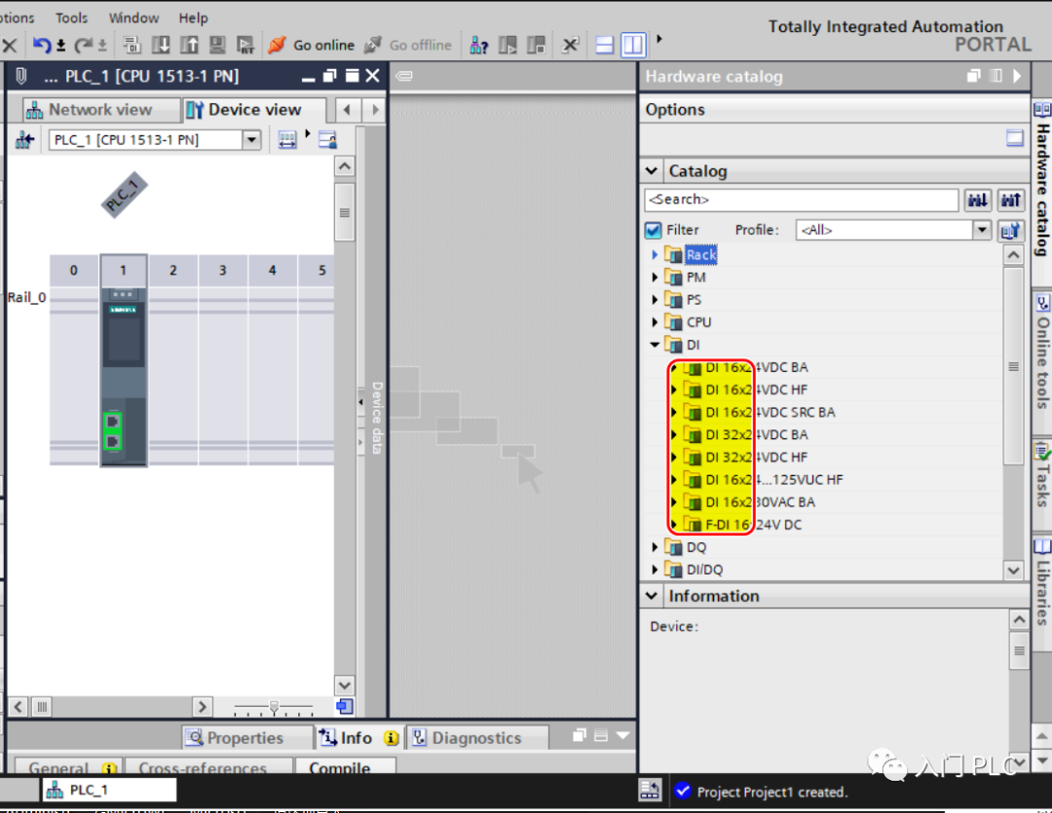
Task: Toggle the Libraries side tab
Action: [x=1042, y=581]
